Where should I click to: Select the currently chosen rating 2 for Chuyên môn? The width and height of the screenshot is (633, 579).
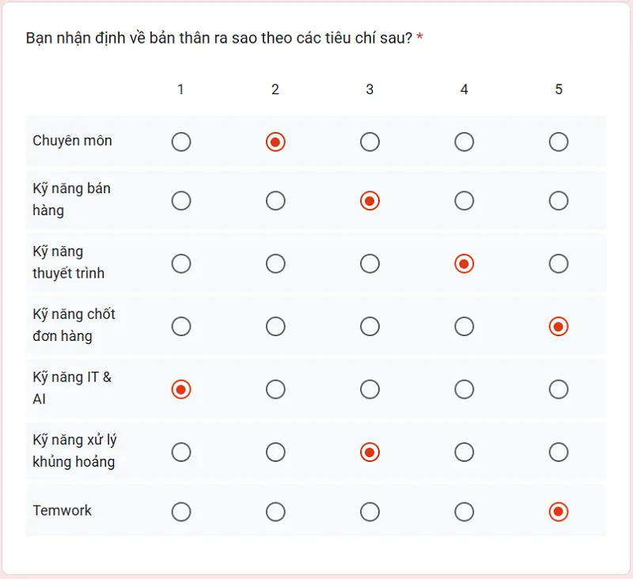click(x=275, y=142)
